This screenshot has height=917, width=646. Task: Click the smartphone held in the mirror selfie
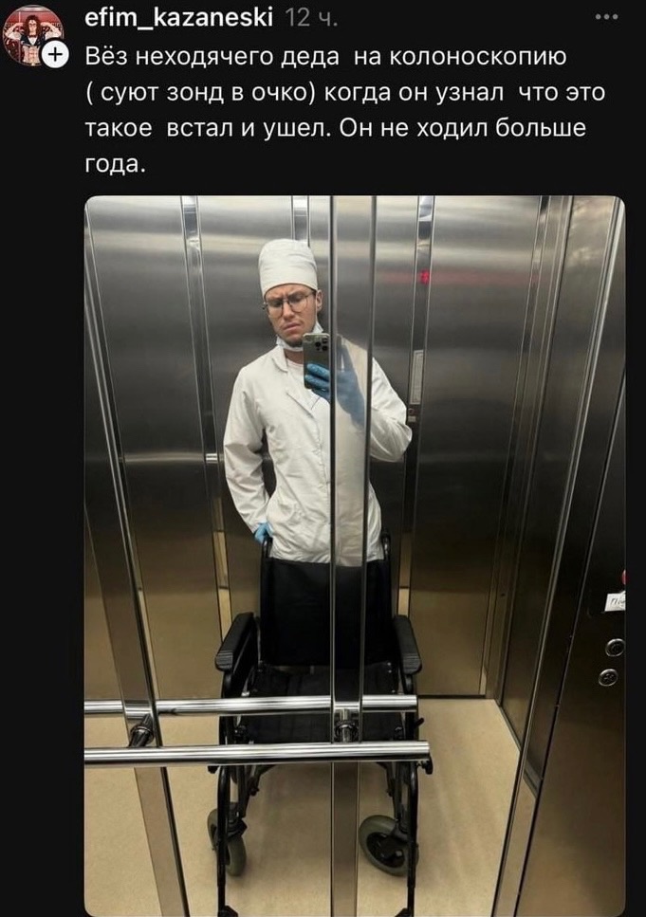315,360
